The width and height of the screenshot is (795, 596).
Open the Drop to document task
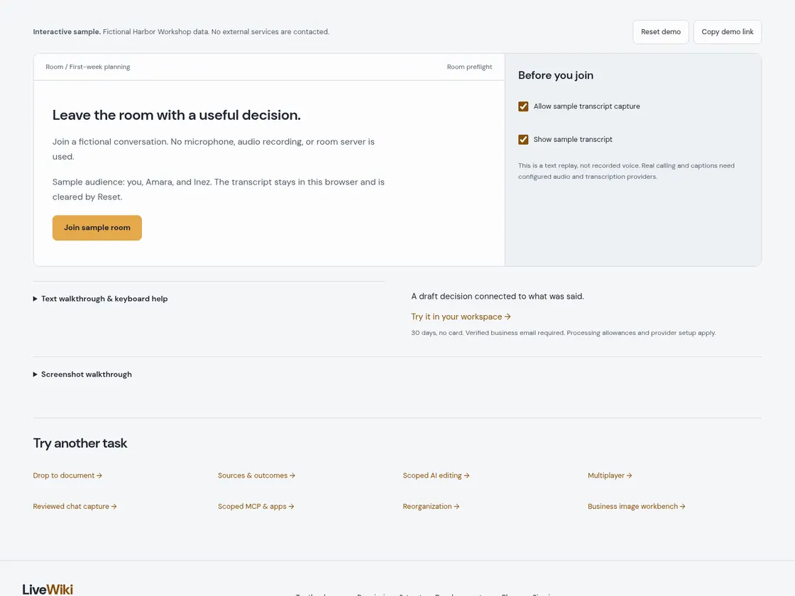[x=67, y=475]
